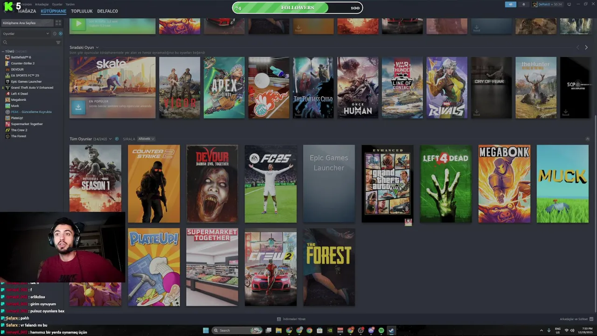
Task: Open the MUCK game cover
Action: (x=562, y=183)
